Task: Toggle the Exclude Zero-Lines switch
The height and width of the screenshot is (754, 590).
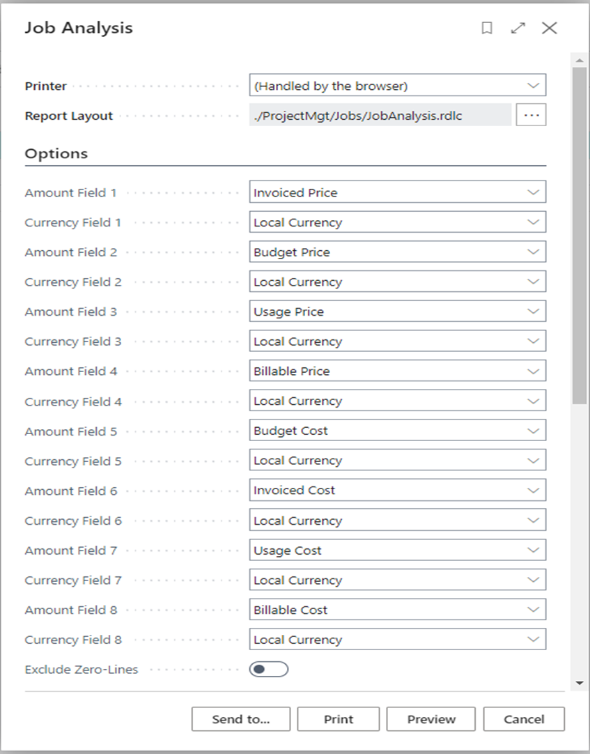Action: tap(268, 670)
